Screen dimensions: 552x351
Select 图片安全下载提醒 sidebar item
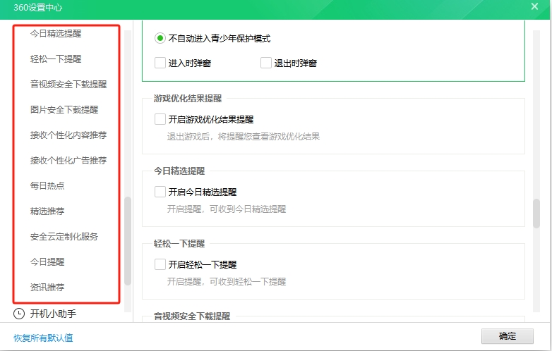pos(64,110)
